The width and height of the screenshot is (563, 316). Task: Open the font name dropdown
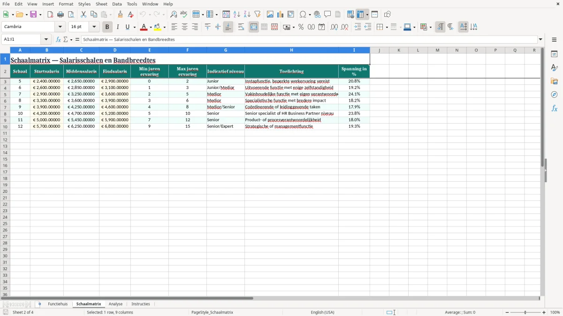coord(61,27)
